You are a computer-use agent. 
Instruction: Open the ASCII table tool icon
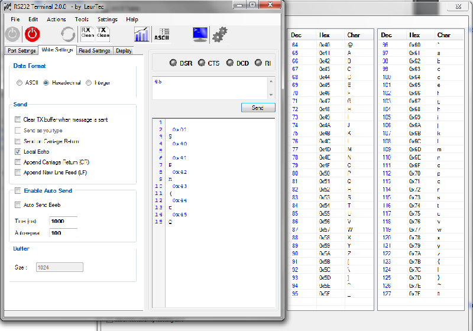click(162, 34)
